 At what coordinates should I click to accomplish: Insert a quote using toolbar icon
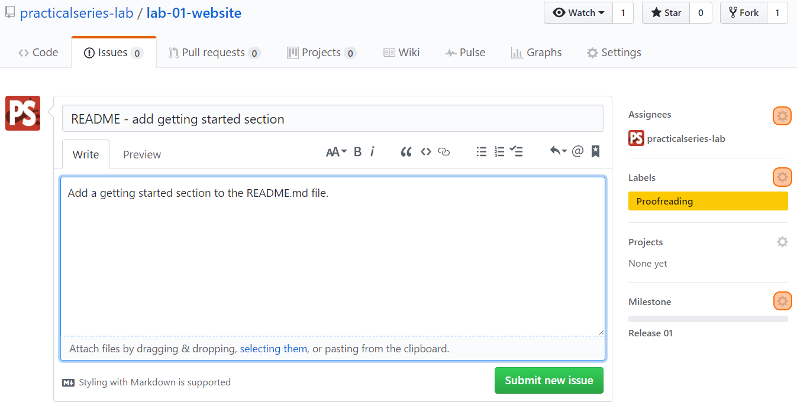point(406,152)
